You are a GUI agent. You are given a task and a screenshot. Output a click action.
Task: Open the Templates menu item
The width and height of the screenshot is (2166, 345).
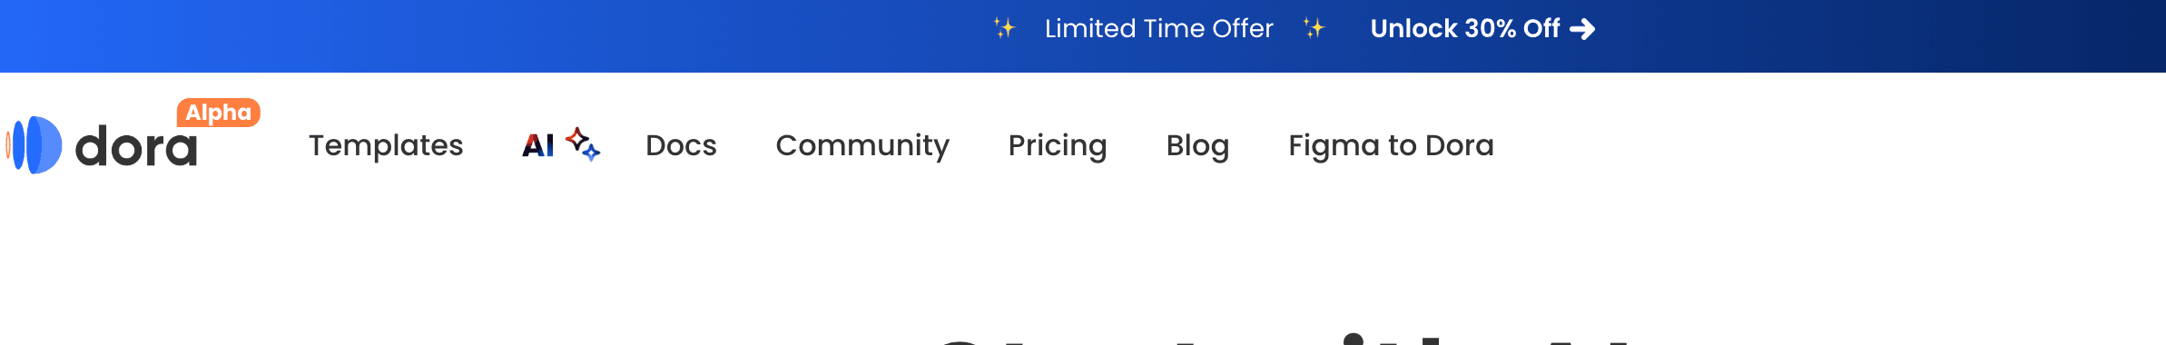coord(386,145)
